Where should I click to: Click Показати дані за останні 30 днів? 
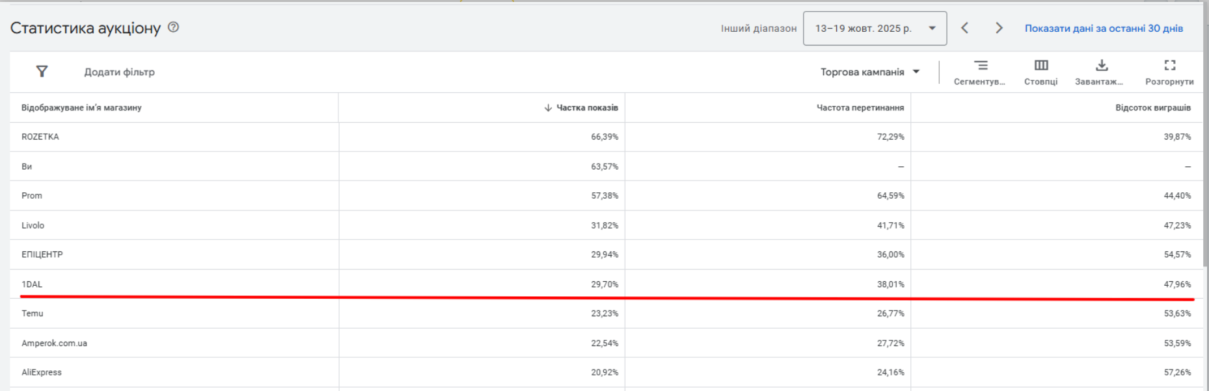tap(1104, 29)
